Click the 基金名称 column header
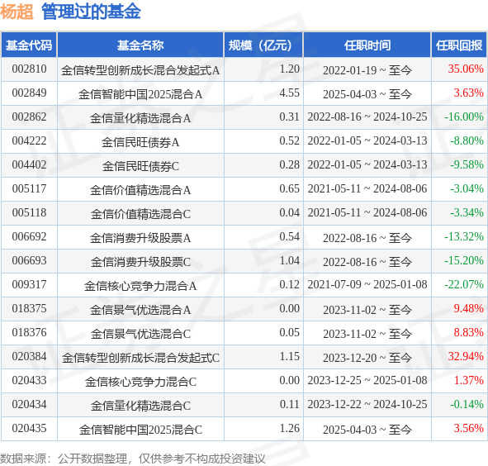Viewport: 488px width, 466px height. point(140,45)
